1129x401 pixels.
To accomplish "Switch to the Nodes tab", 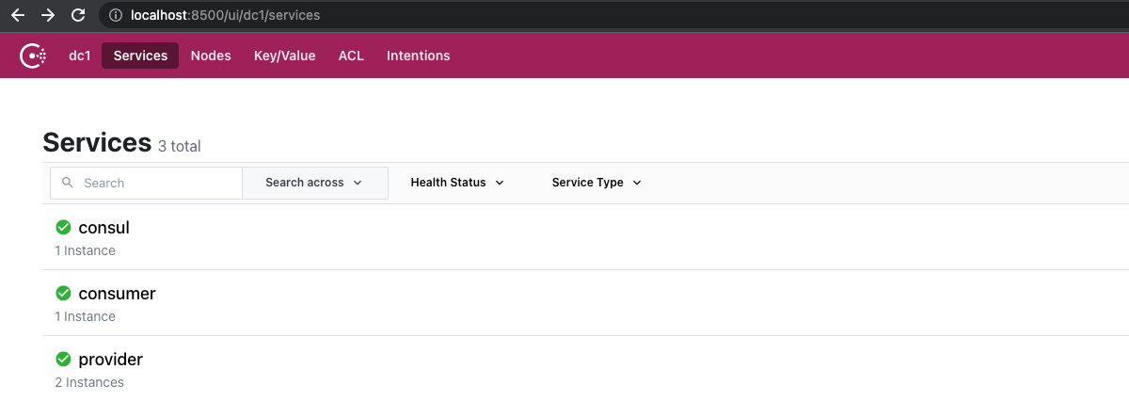I will (211, 56).
